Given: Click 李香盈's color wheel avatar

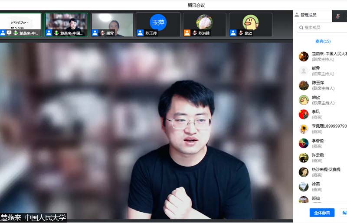Looking at the screenshot, I should [304, 143].
